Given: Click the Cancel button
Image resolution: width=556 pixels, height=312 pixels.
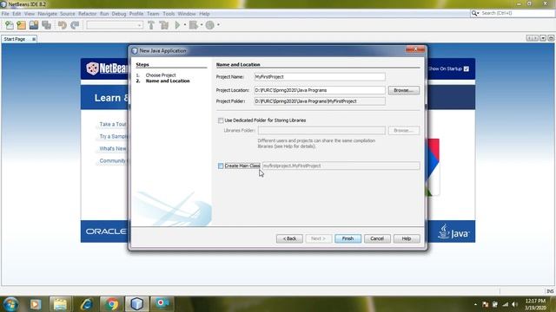Looking at the screenshot, I should tap(377, 239).
